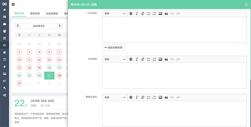The height and width of the screenshot is (127, 251).
Task: Apply numbered list in 已完成的 editor
Action: [x=154, y=14]
